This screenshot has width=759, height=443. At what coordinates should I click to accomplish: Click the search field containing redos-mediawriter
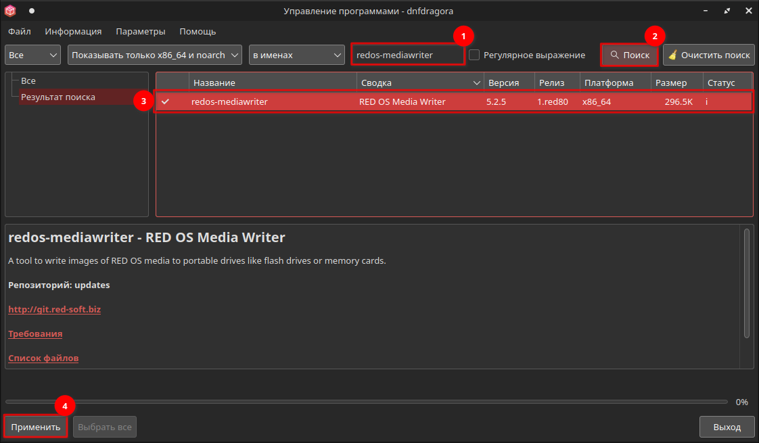click(x=408, y=55)
